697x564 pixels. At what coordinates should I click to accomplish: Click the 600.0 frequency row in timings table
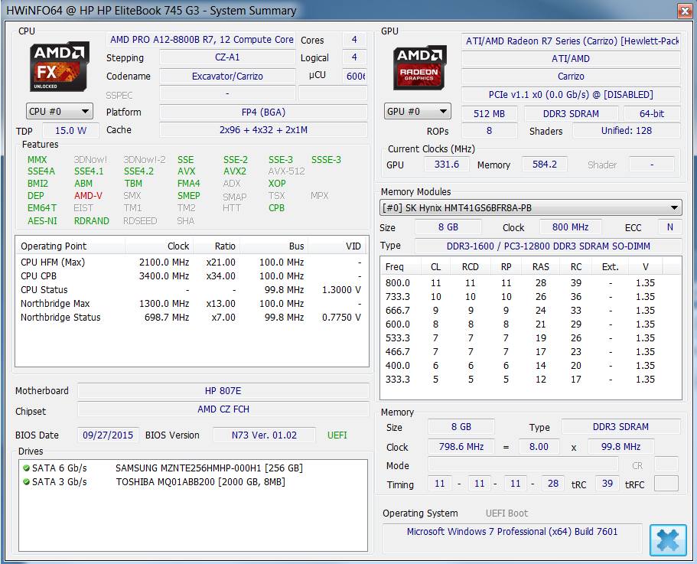coord(531,324)
